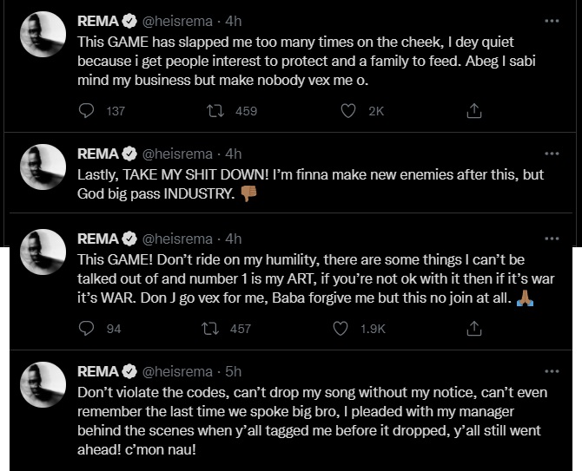Open more options on 'TAKE MY SHIT DOWN' tweet
This screenshot has height=471, width=582.
pos(552,154)
